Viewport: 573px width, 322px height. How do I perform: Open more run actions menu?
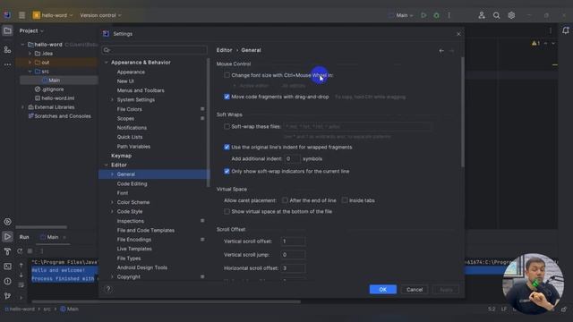449,15
